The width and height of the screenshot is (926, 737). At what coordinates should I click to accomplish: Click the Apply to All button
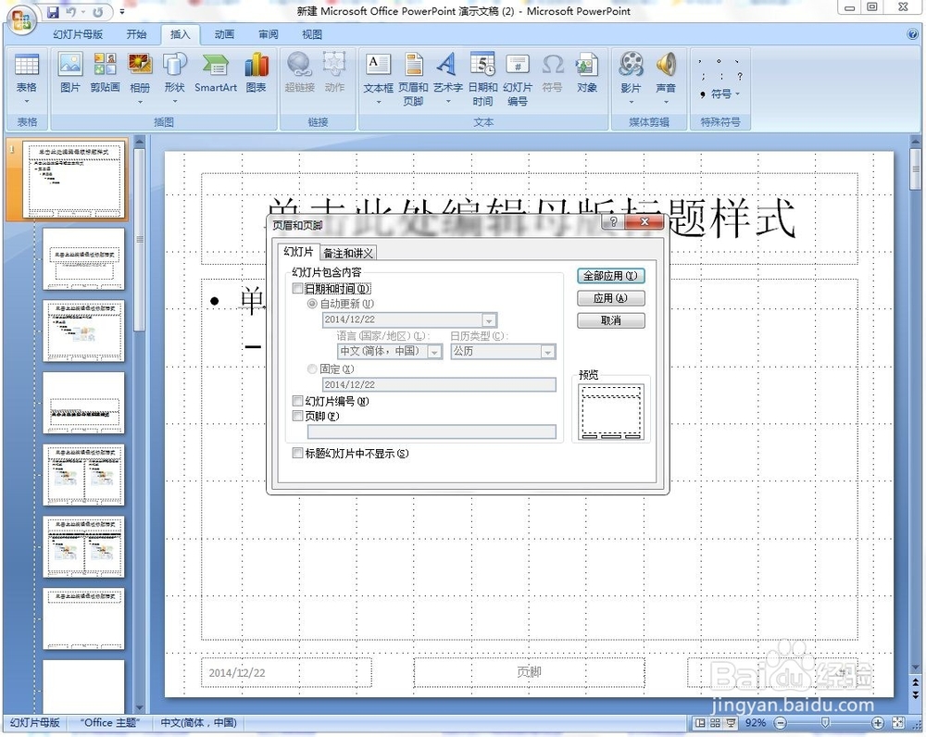pos(611,275)
